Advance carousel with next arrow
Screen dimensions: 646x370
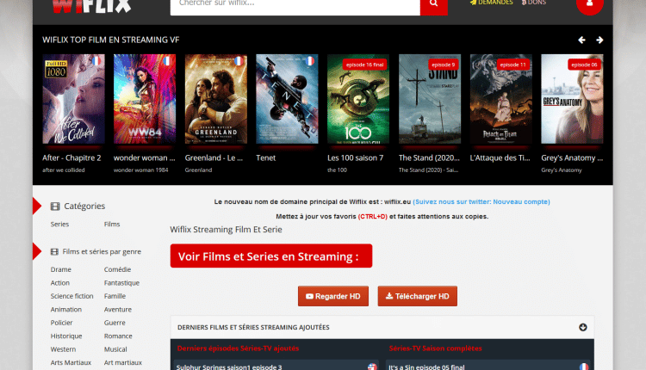[599, 40]
